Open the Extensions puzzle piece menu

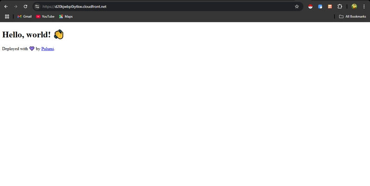[339, 6]
